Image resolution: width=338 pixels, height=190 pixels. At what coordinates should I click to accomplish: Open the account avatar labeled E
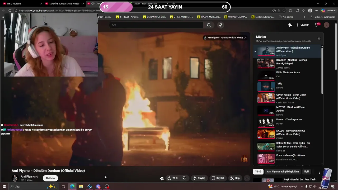click(x=326, y=25)
